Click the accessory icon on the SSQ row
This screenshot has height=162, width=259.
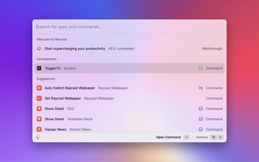coord(200,109)
